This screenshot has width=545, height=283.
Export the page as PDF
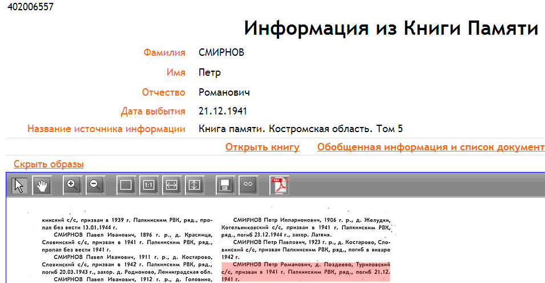[280, 185]
